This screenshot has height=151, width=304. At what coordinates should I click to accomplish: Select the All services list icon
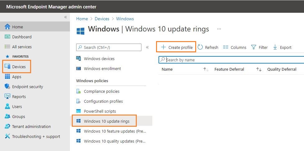click(x=7, y=47)
